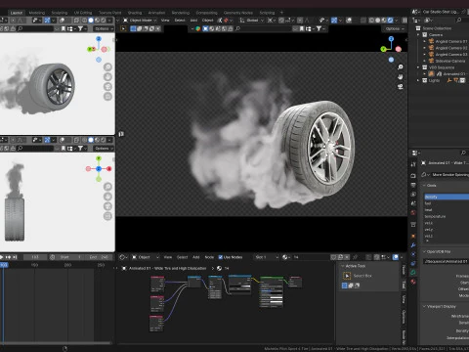
Task: Click jump to last frame playback button
Action: click(15, 257)
